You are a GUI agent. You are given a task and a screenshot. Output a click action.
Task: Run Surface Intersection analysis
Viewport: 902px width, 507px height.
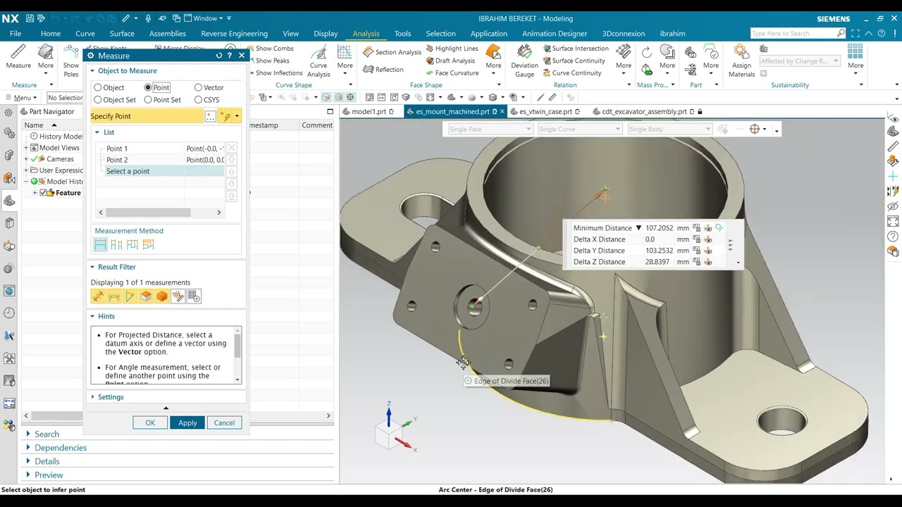[575, 49]
